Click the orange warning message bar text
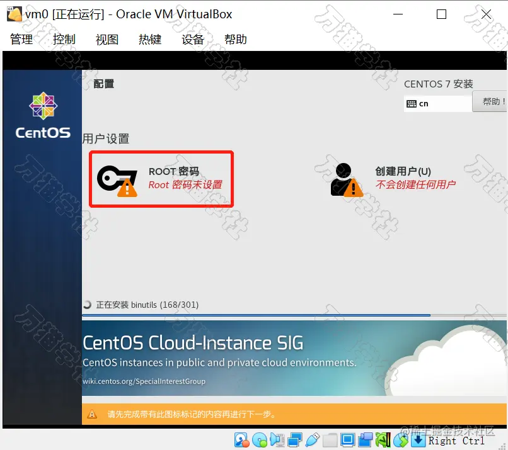 191,414
